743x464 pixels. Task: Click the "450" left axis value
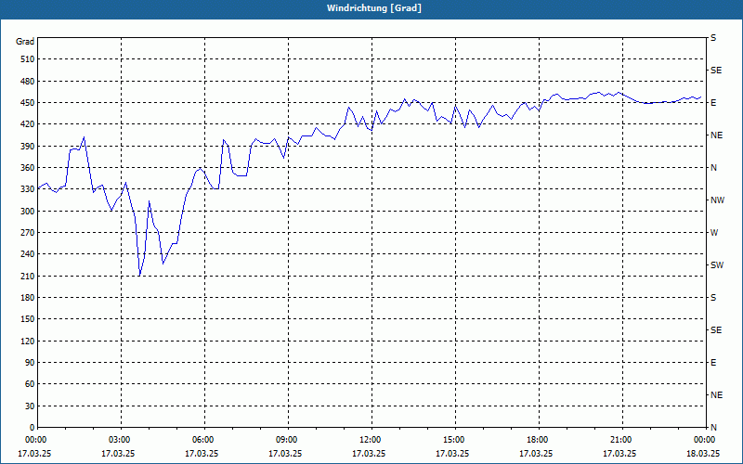pyautogui.click(x=28, y=103)
